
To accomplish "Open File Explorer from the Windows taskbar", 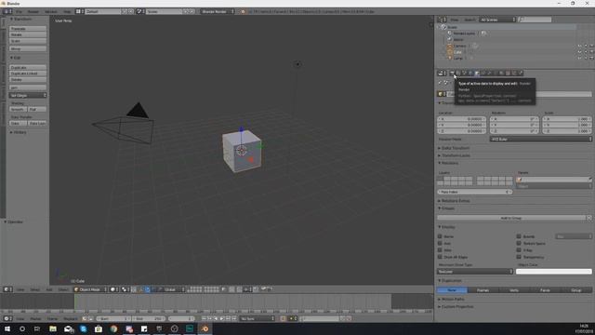I will (53, 328).
